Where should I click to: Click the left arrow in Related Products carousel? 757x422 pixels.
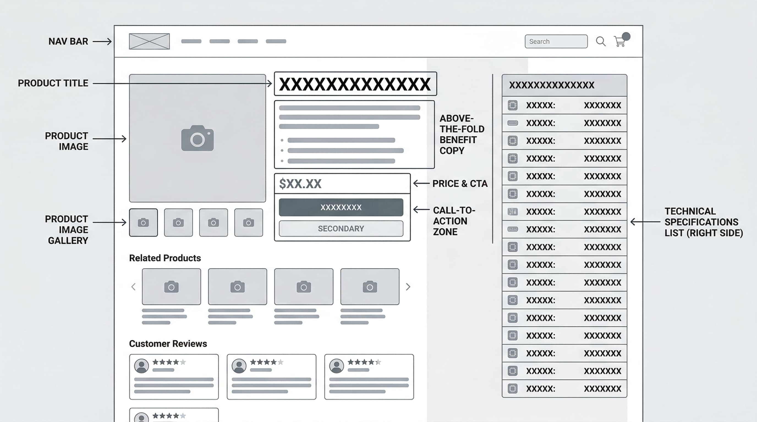[x=133, y=287]
